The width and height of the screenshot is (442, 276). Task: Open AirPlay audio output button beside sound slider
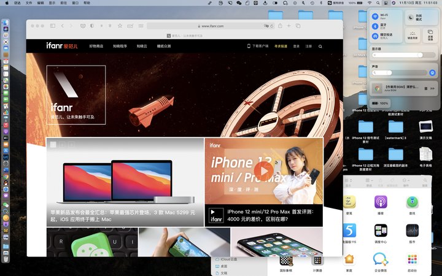click(432, 73)
